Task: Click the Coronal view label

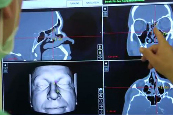Action: coord(113,56)
